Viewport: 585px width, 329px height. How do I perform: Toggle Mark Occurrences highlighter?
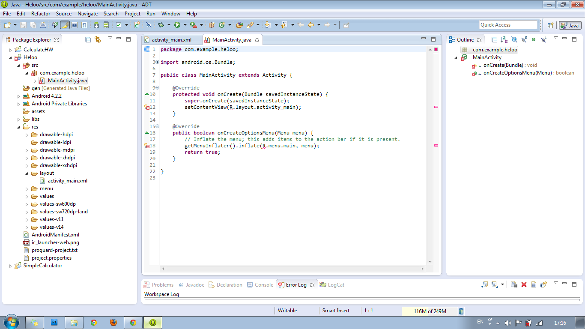coord(65,25)
